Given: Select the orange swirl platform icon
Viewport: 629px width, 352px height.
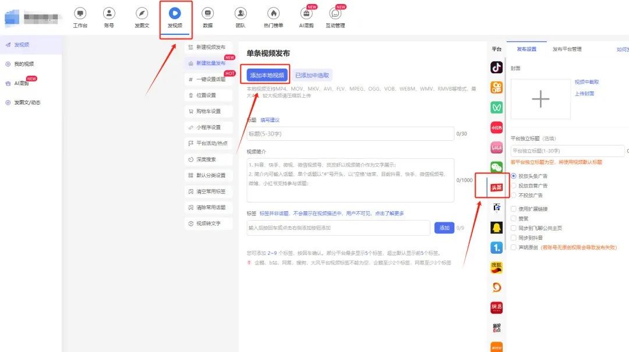Looking at the screenshot, I should (x=497, y=287).
